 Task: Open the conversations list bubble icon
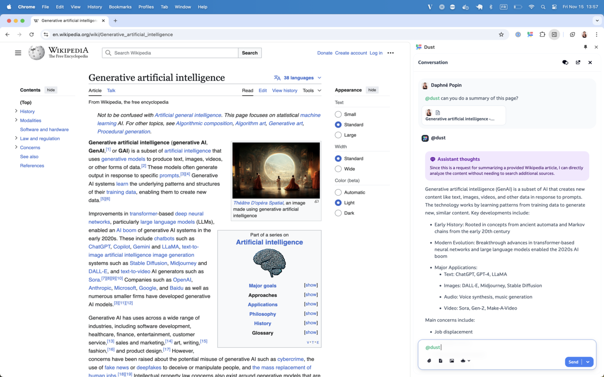pos(565,62)
